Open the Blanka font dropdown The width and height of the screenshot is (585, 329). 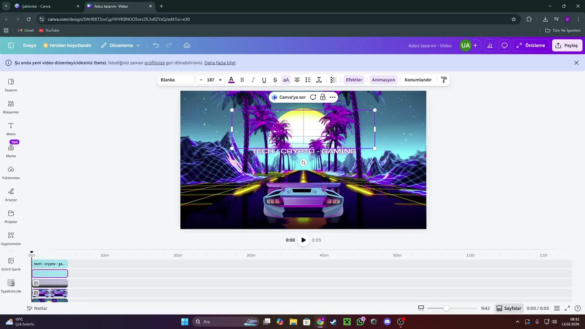(x=176, y=80)
